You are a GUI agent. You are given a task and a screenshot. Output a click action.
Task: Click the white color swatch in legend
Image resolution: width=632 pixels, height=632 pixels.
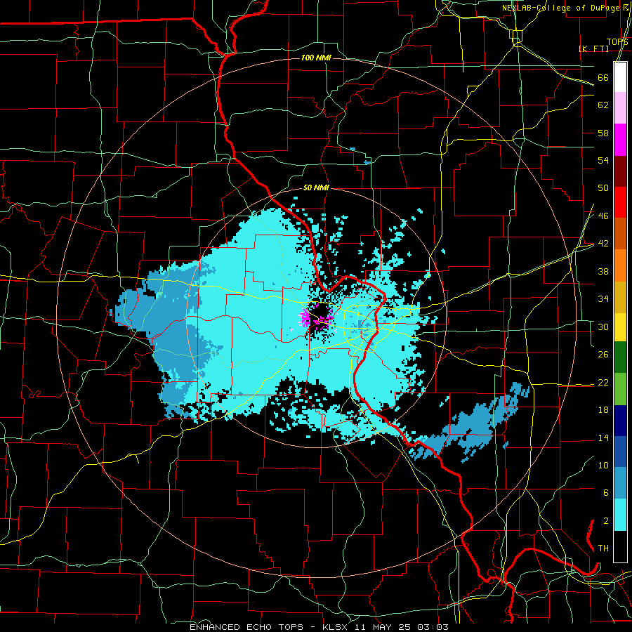tap(620, 77)
